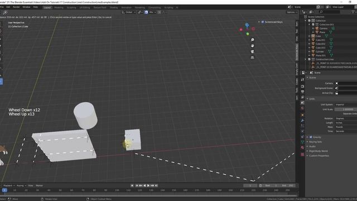357x201 pixels.
Task: Play animation in reverse
Action: coord(144,185)
